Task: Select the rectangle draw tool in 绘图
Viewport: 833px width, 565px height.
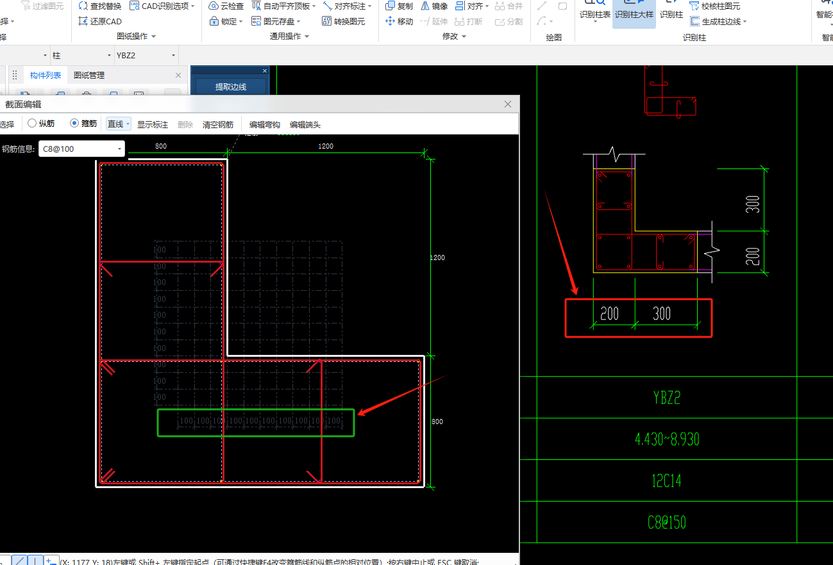Action: pyautogui.click(x=562, y=6)
